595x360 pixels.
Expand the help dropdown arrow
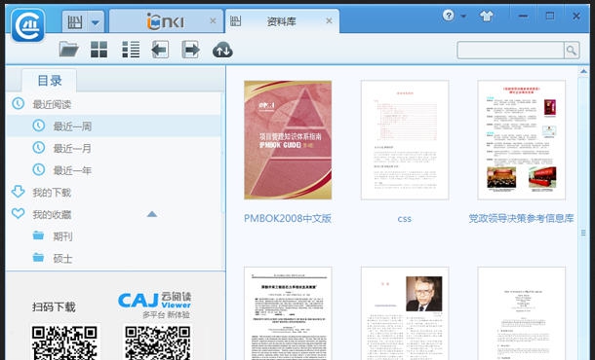click(463, 17)
